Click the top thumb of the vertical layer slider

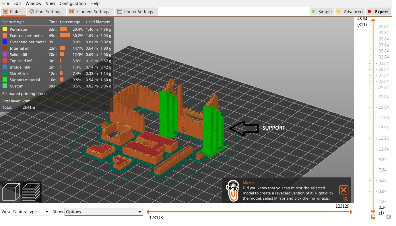click(x=373, y=20)
